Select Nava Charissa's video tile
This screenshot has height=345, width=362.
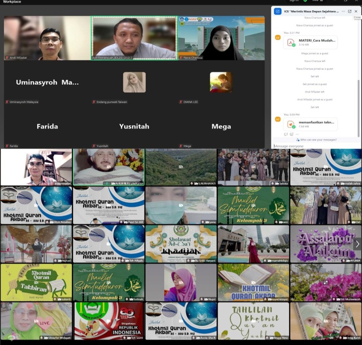(x=221, y=38)
